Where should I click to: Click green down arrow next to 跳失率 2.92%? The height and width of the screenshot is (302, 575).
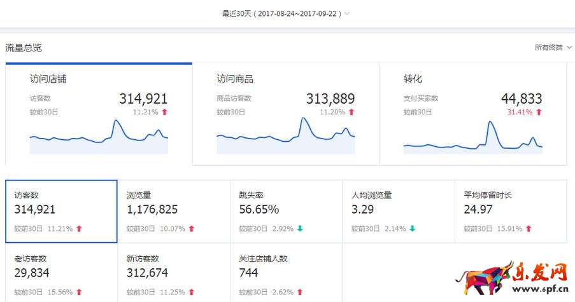[x=300, y=229]
